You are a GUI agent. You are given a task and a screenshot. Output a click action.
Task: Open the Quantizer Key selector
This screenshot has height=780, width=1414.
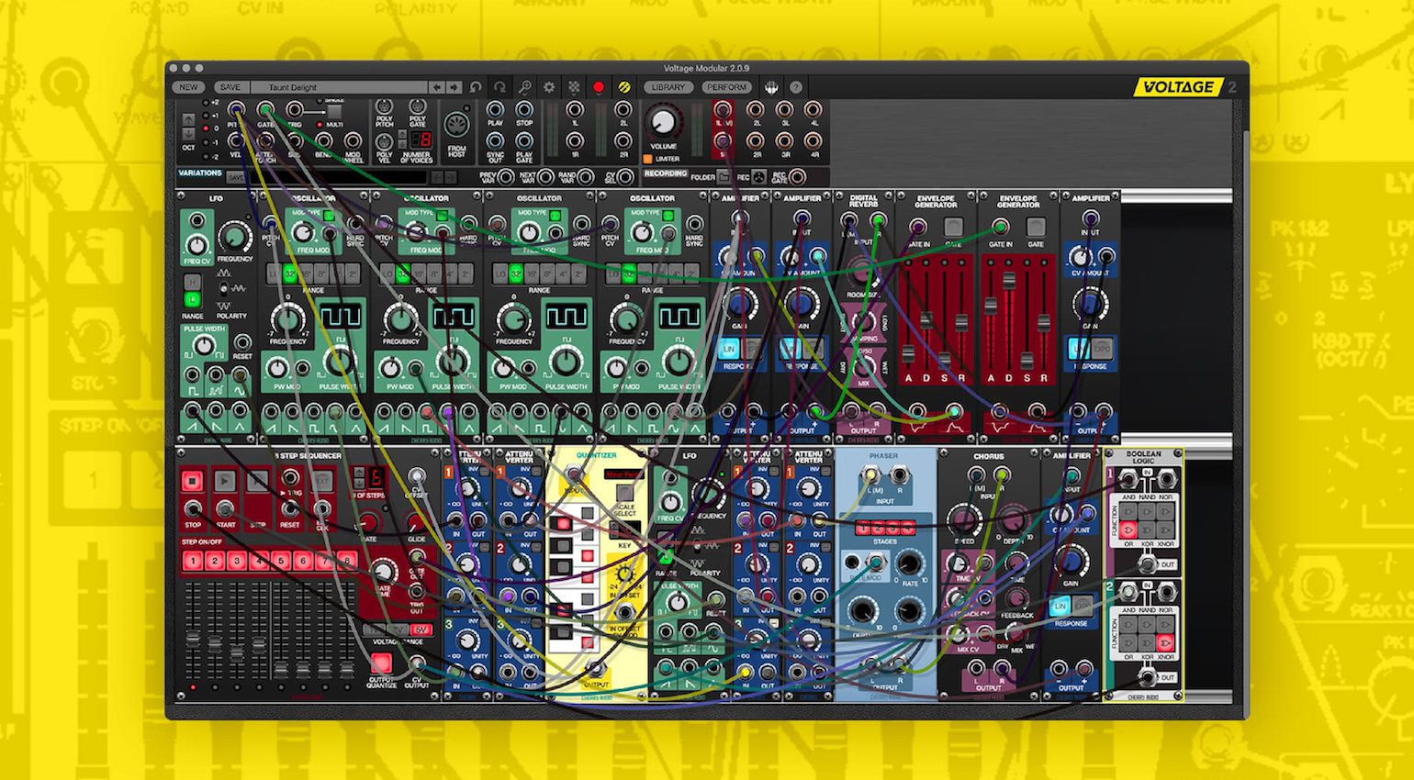(624, 529)
